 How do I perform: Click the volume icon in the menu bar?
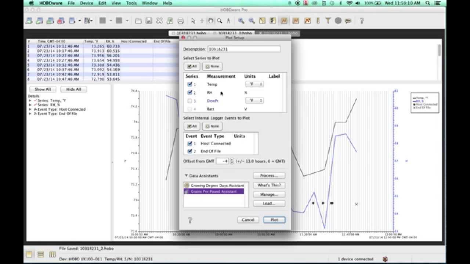point(358,3)
